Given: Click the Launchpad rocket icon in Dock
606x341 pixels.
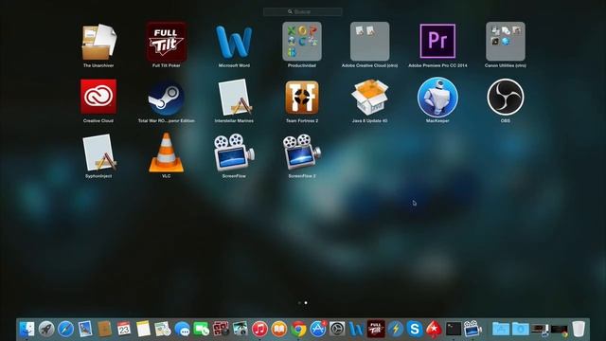Looking at the screenshot, I should pyautogui.click(x=46, y=329).
